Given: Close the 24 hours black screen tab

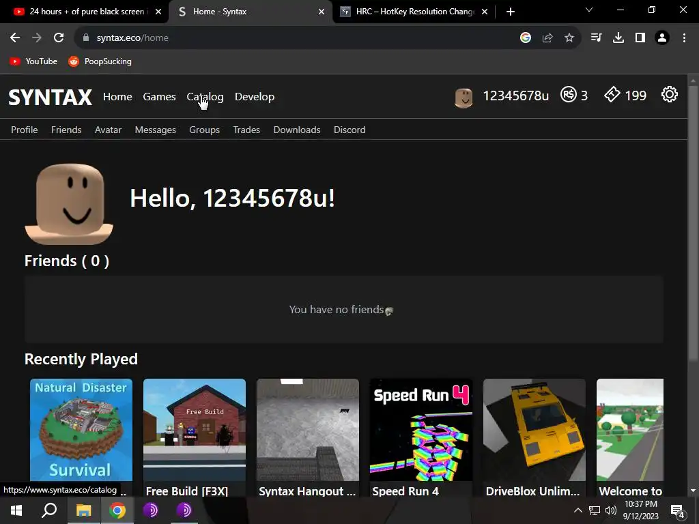Looking at the screenshot, I should [158, 12].
